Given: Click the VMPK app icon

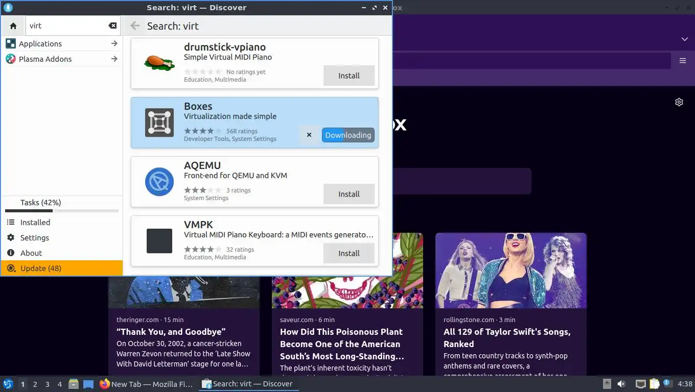Looking at the screenshot, I should click(159, 241).
